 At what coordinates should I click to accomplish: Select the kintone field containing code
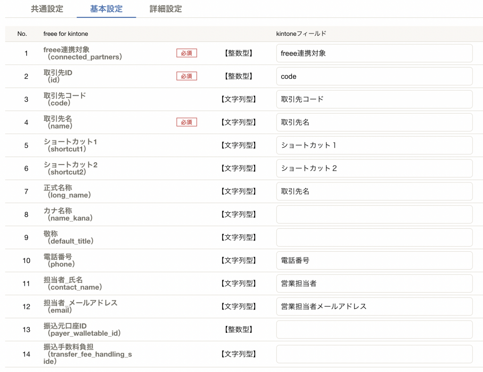[374, 76]
